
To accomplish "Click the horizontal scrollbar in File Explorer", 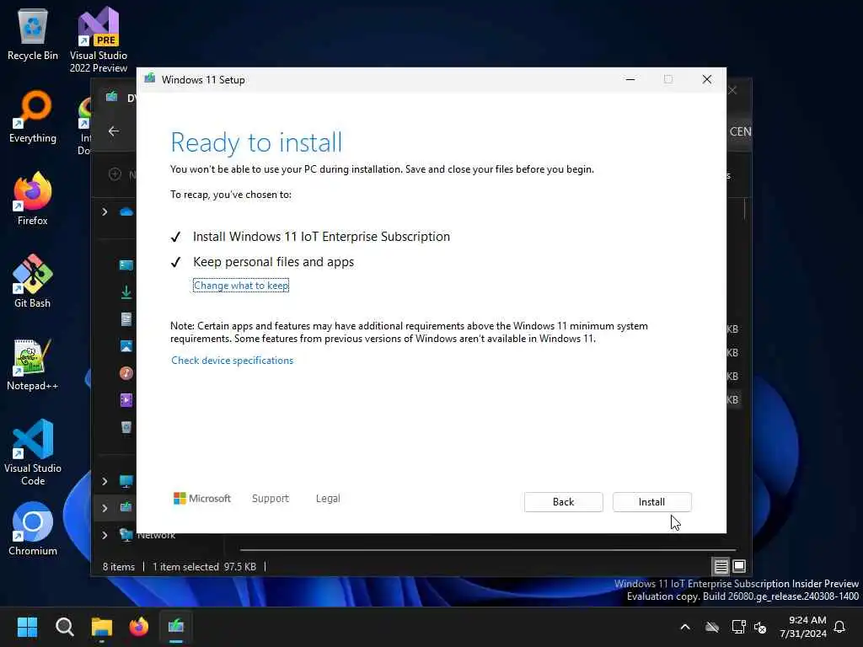I will click(x=488, y=549).
